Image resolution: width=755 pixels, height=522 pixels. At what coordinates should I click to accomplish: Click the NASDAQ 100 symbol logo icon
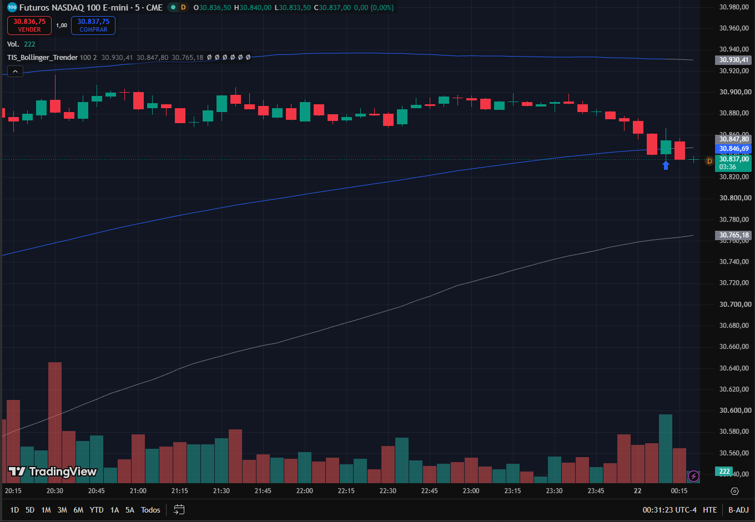point(12,7)
